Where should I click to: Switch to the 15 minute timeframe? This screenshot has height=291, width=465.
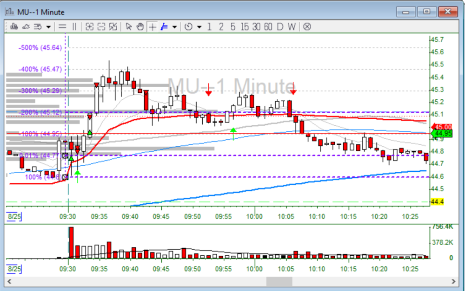245,27
